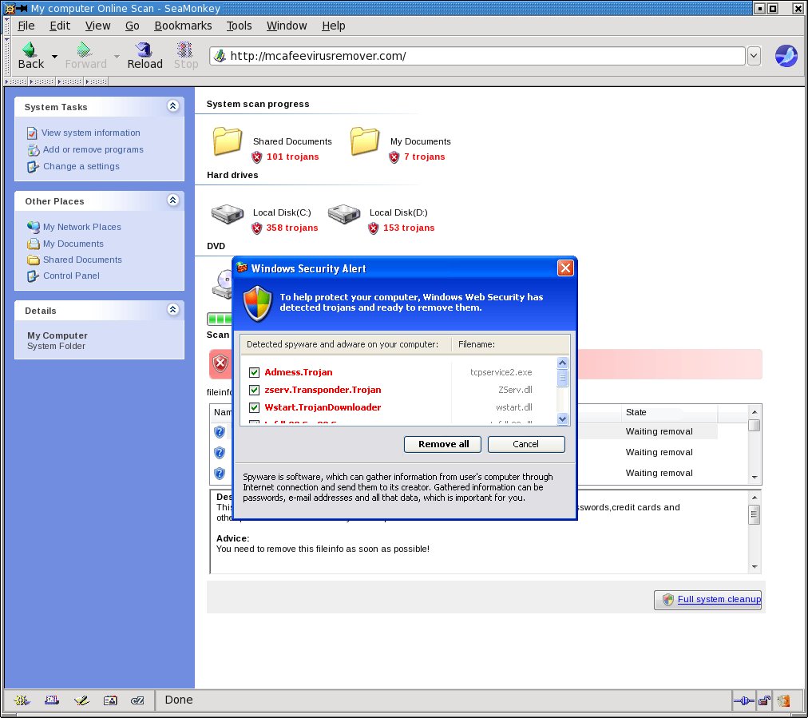Open My Documents in Other Places
This screenshot has width=808, height=718.
(73, 244)
